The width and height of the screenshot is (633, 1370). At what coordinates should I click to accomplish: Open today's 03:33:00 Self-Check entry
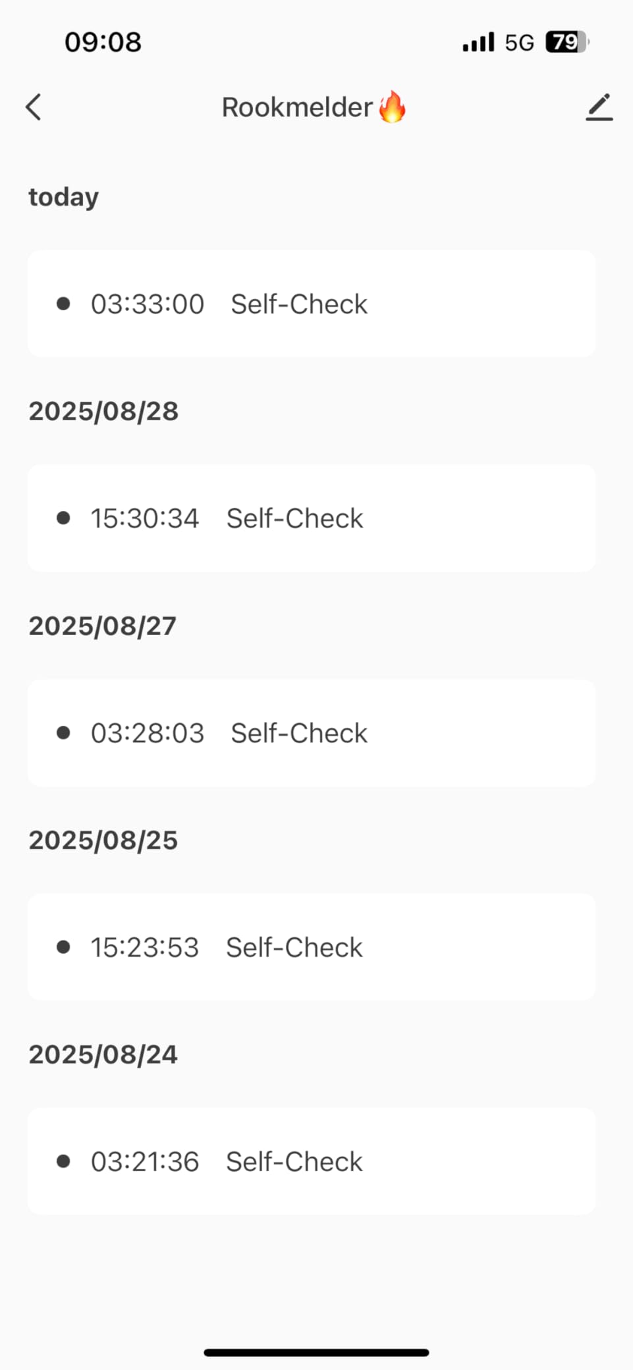tap(311, 304)
